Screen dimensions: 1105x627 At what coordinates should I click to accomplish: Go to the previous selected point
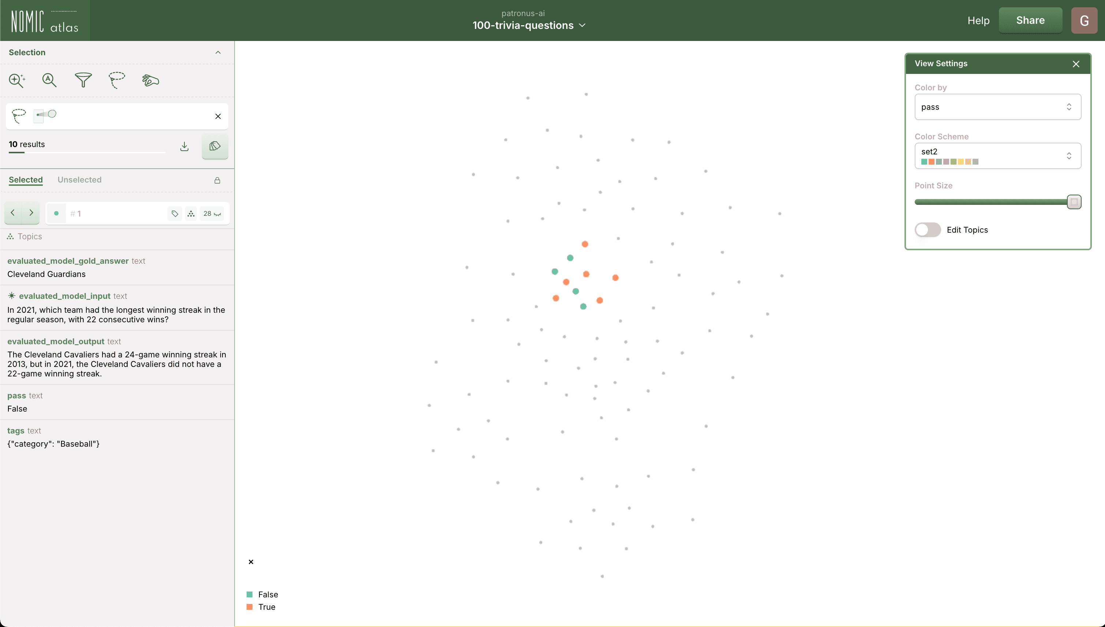coord(13,213)
